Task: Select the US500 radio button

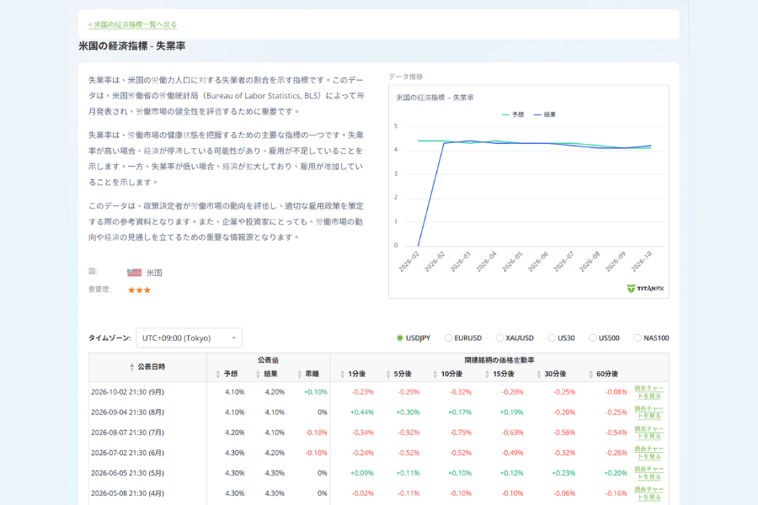Action: pyautogui.click(x=592, y=338)
